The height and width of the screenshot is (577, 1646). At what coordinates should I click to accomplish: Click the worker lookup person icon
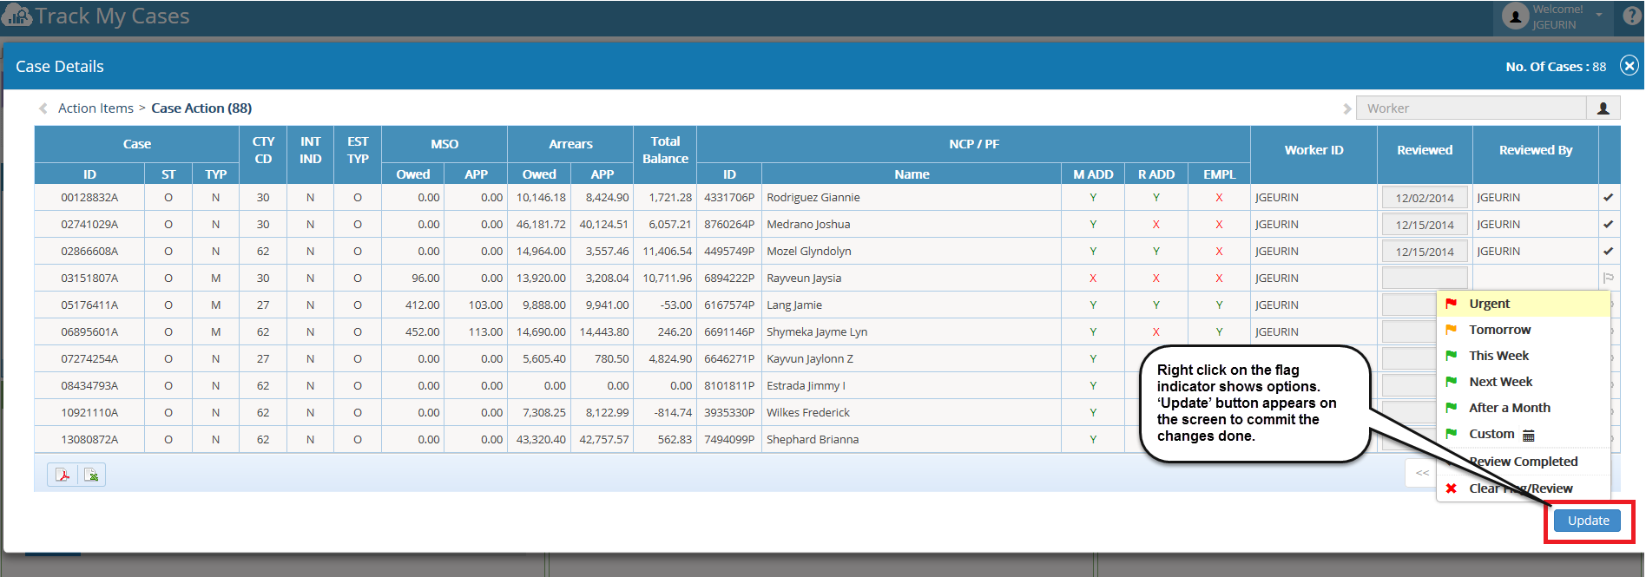click(x=1603, y=108)
